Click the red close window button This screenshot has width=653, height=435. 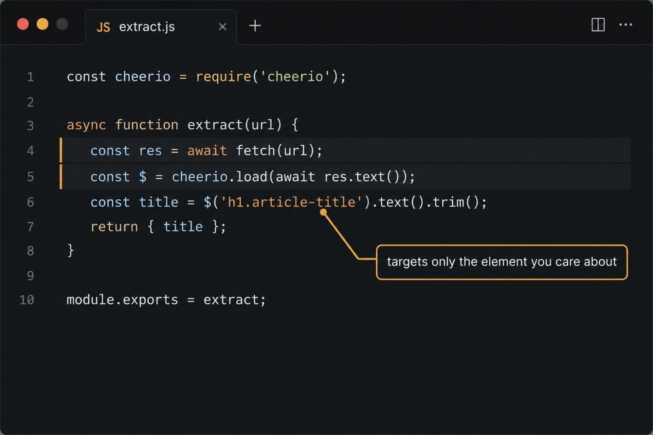(23, 24)
